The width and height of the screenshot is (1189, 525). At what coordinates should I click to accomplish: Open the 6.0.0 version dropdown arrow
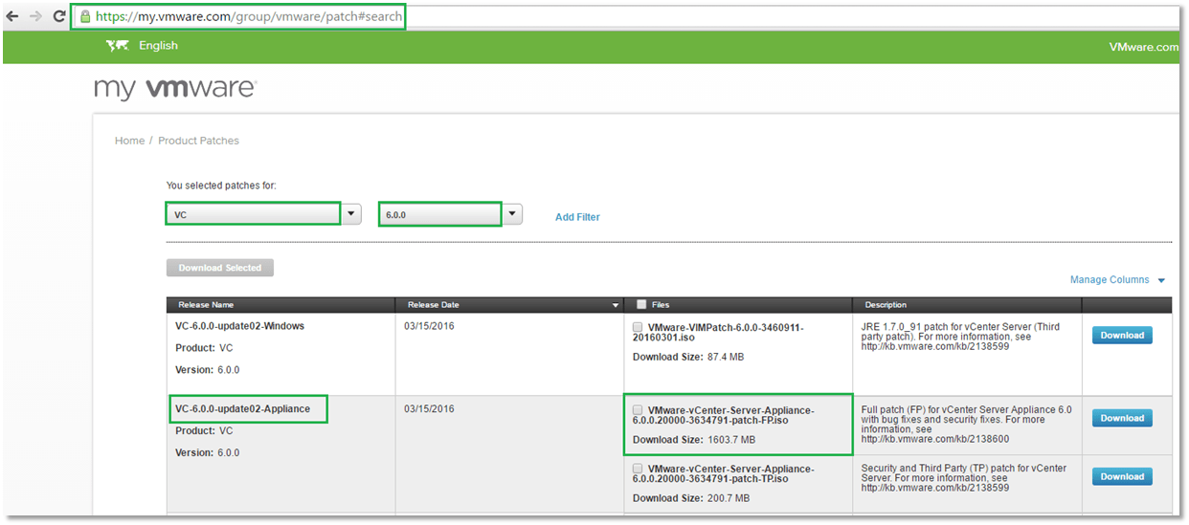point(513,214)
